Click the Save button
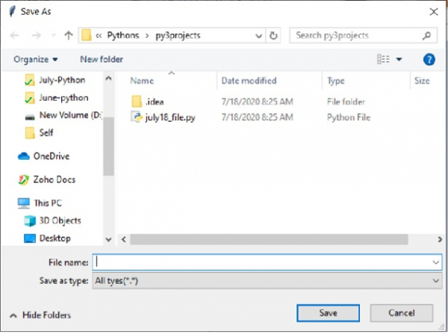 point(328,313)
